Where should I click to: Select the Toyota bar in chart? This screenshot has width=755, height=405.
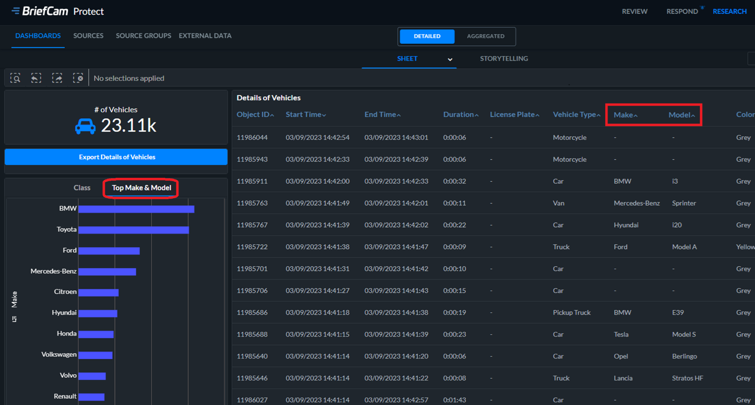[x=134, y=230]
